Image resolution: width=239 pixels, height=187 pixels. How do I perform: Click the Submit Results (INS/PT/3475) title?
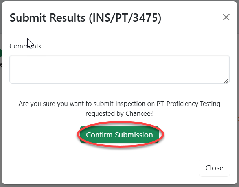(x=85, y=17)
